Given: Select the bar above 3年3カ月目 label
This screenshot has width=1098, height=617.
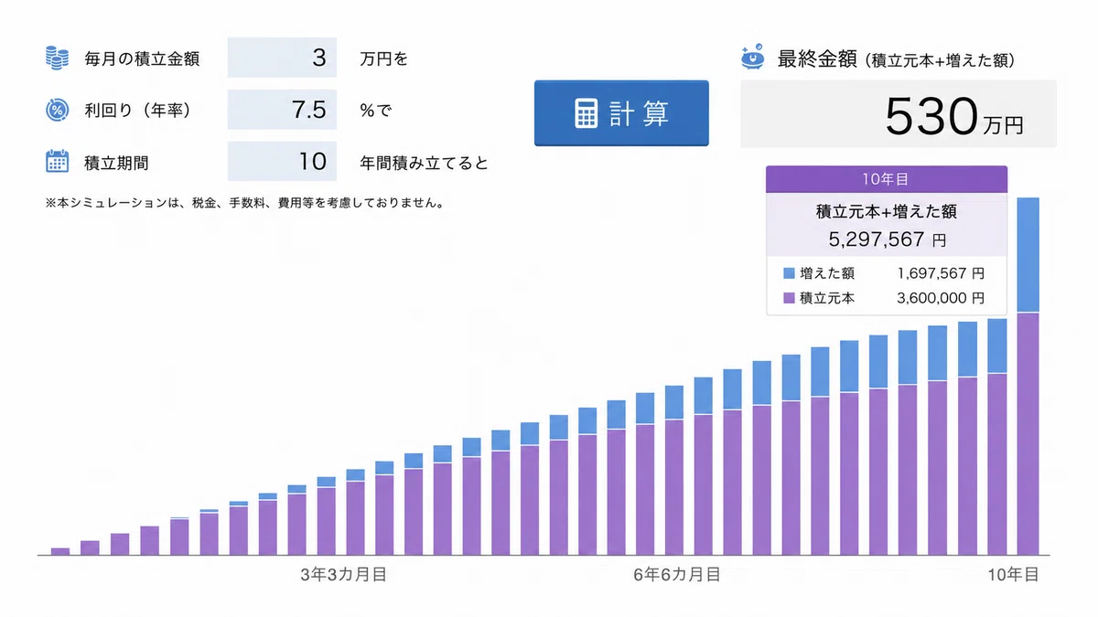Looking at the screenshot, I should [355, 511].
